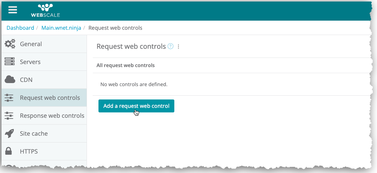Click the CDN cloud icon
This screenshot has height=173, width=377.
click(x=10, y=80)
